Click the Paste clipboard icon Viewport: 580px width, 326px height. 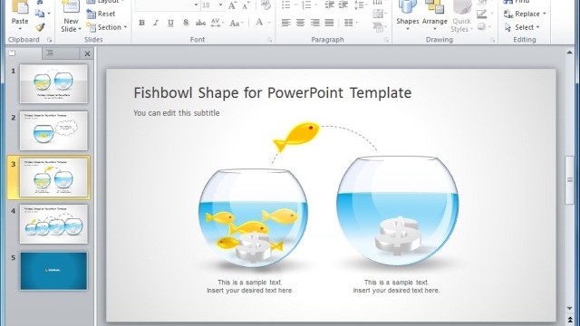click(x=20, y=7)
